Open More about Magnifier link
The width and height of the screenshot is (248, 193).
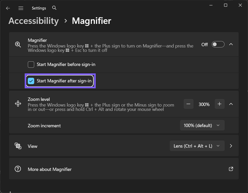[124, 169]
